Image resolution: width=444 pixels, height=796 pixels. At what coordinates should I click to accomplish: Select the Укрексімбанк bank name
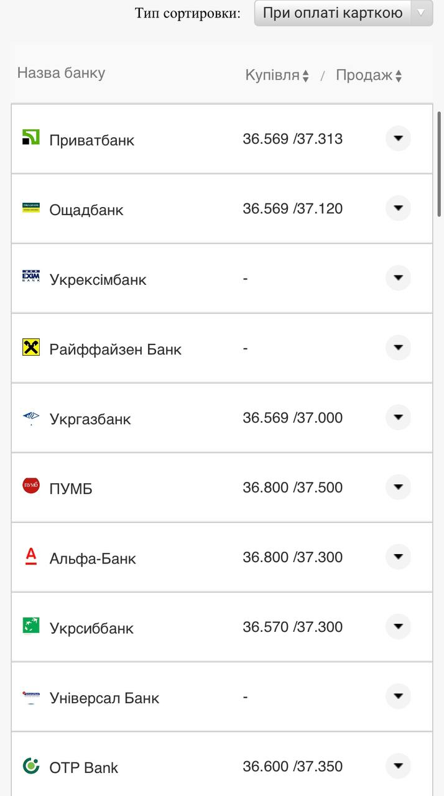[98, 279]
